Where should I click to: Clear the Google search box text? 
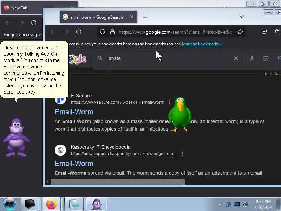click(x=236, y=58)
